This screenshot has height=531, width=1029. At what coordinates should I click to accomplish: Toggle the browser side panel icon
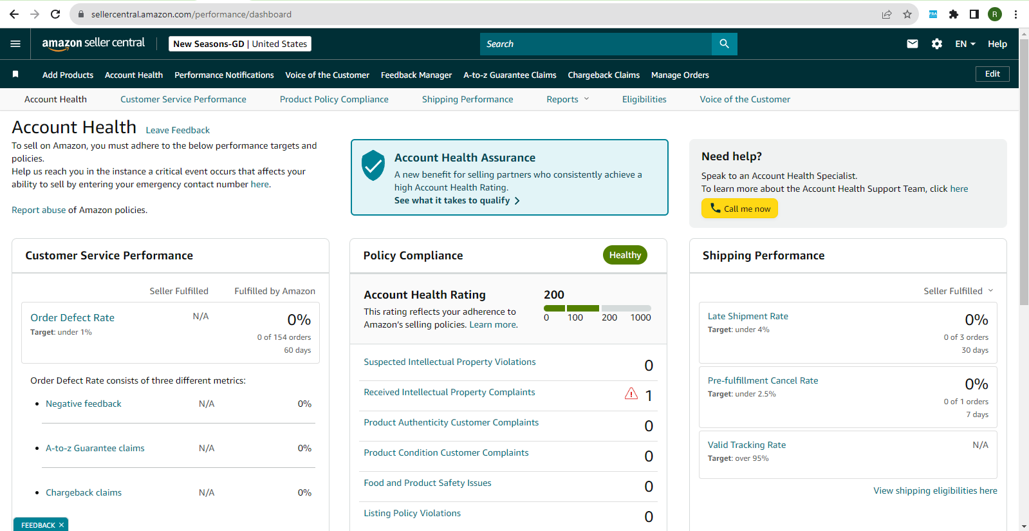tap(974, 14)
